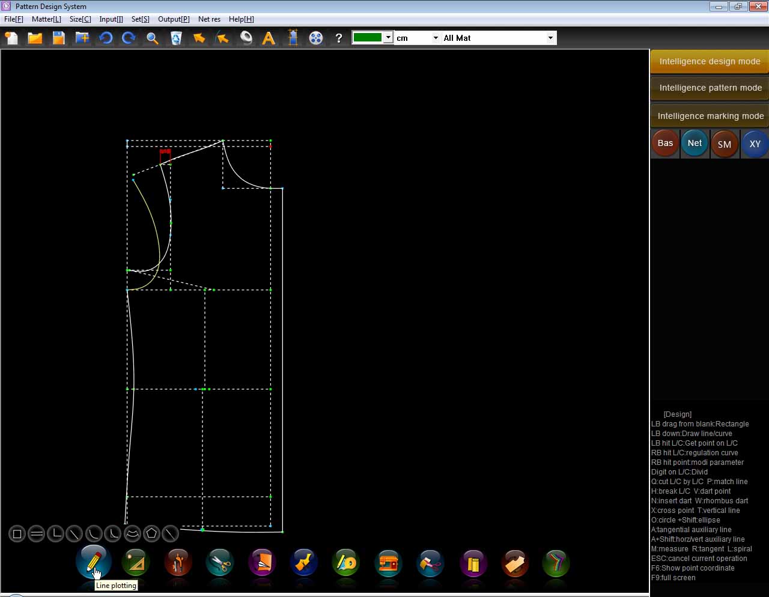Select the pentagon shape tool
Viewport: 769px width, 597px height.
151,533
